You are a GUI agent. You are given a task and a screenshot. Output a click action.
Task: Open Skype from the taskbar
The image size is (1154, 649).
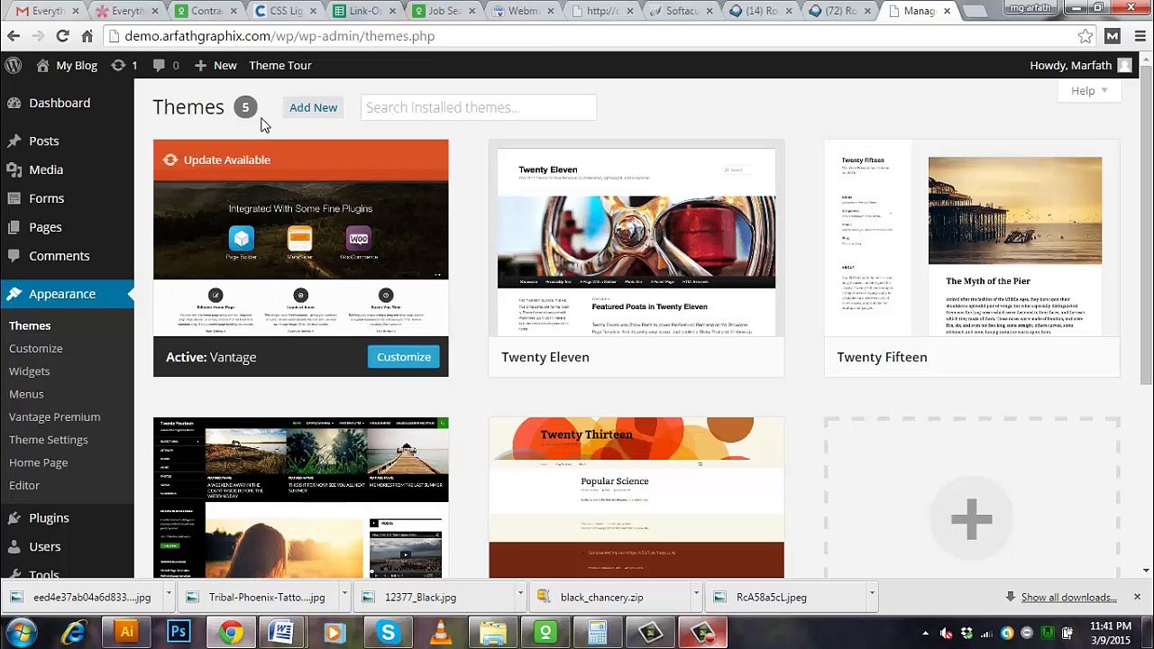coord(389,632)
